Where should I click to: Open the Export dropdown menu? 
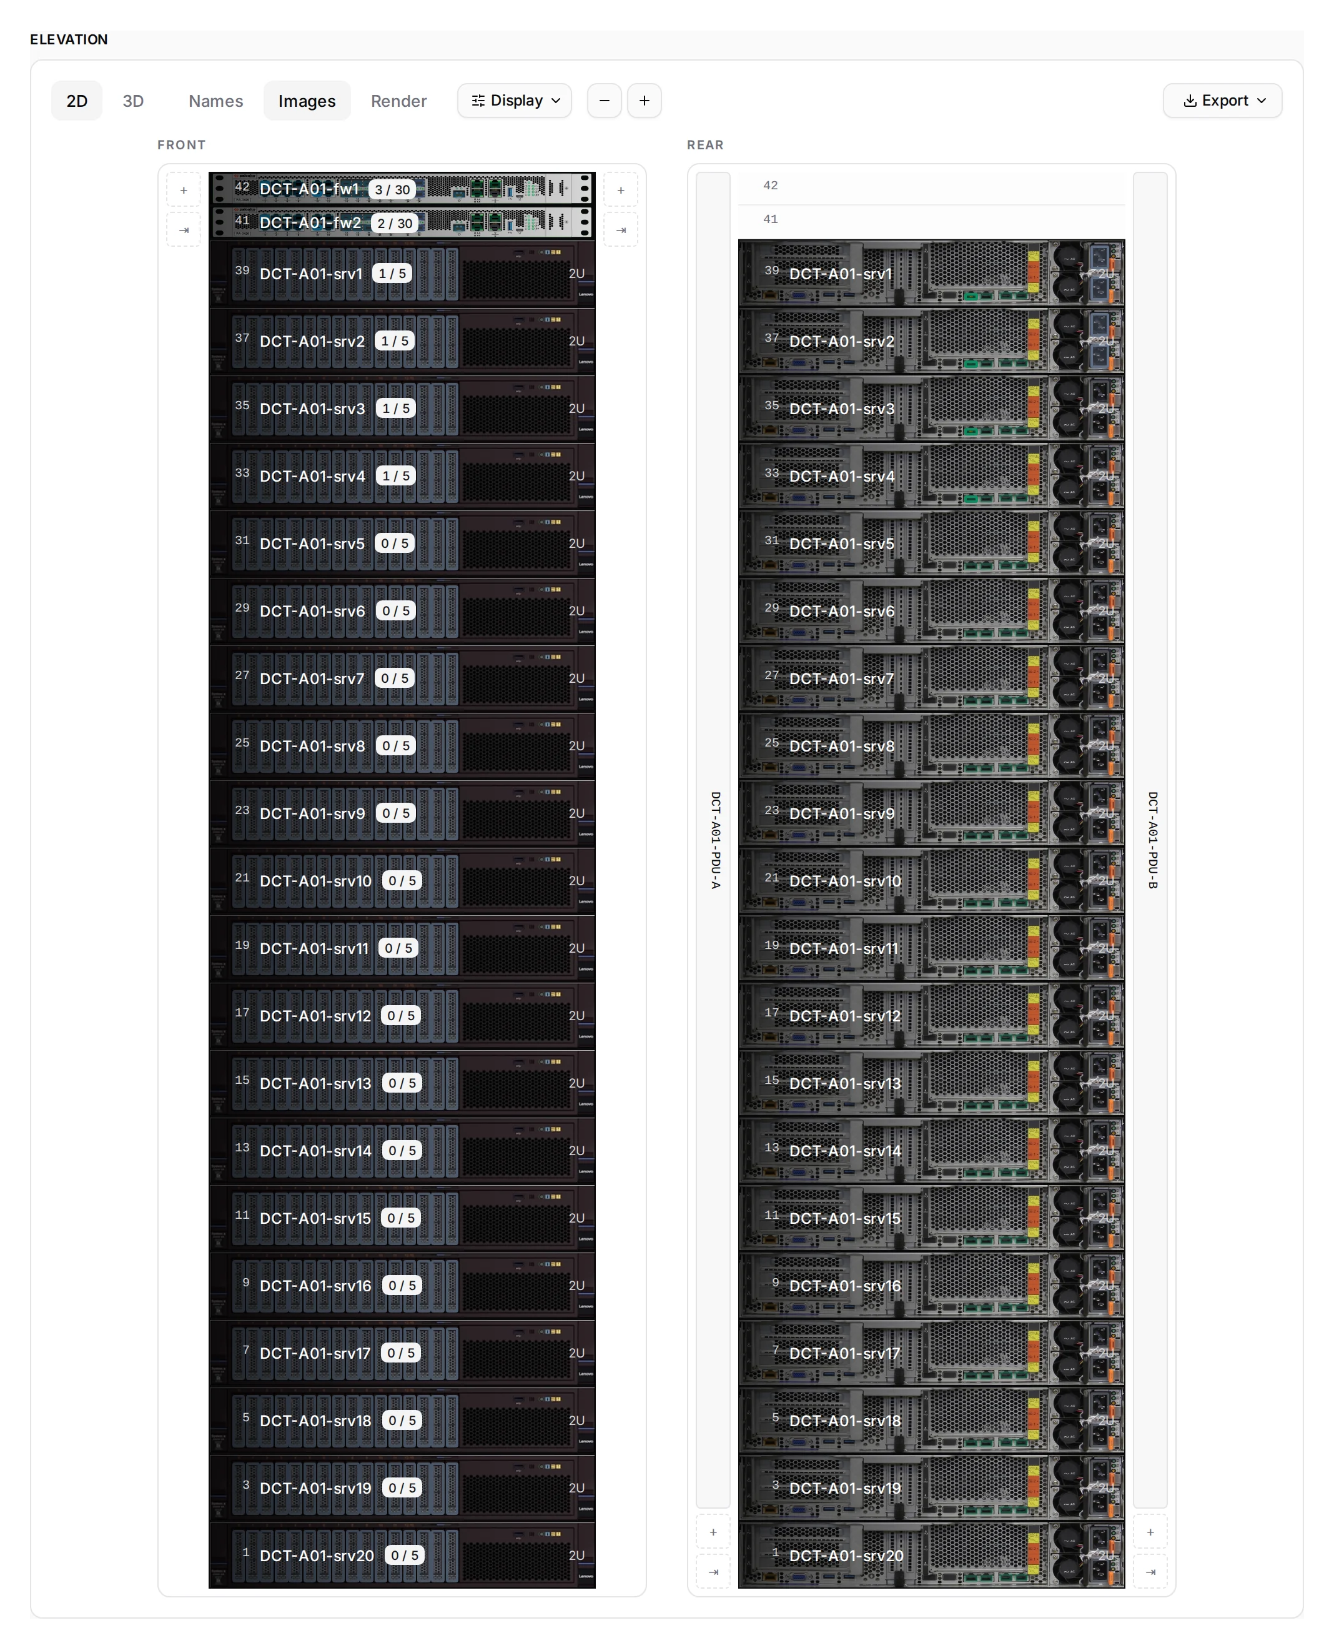pyautogui.click(x=1222, y=101)
